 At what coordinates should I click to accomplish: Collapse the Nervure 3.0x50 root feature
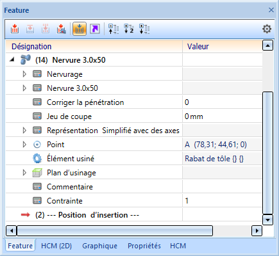(12, 60)
